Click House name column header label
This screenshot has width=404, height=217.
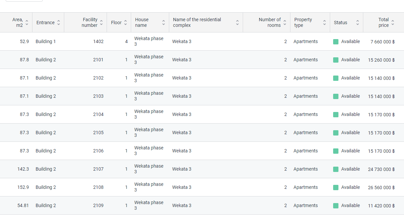(x=142, y=23)
